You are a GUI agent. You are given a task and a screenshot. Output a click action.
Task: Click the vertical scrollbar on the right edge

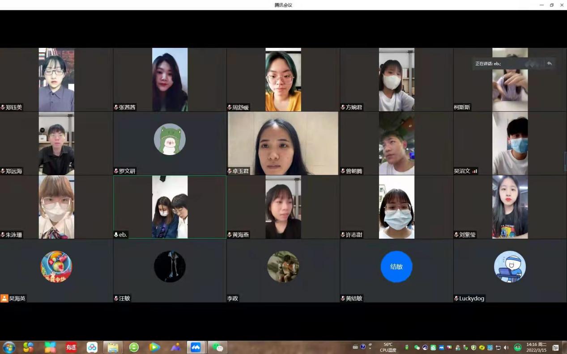pyautogui.click(x=565, y=161)
